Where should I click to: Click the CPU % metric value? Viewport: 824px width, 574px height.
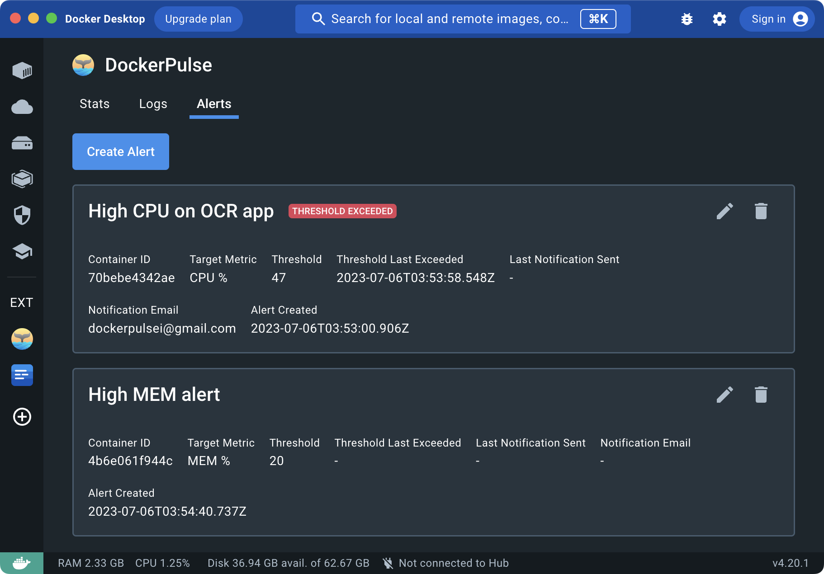pyautogui.click(x=208, y=278)
